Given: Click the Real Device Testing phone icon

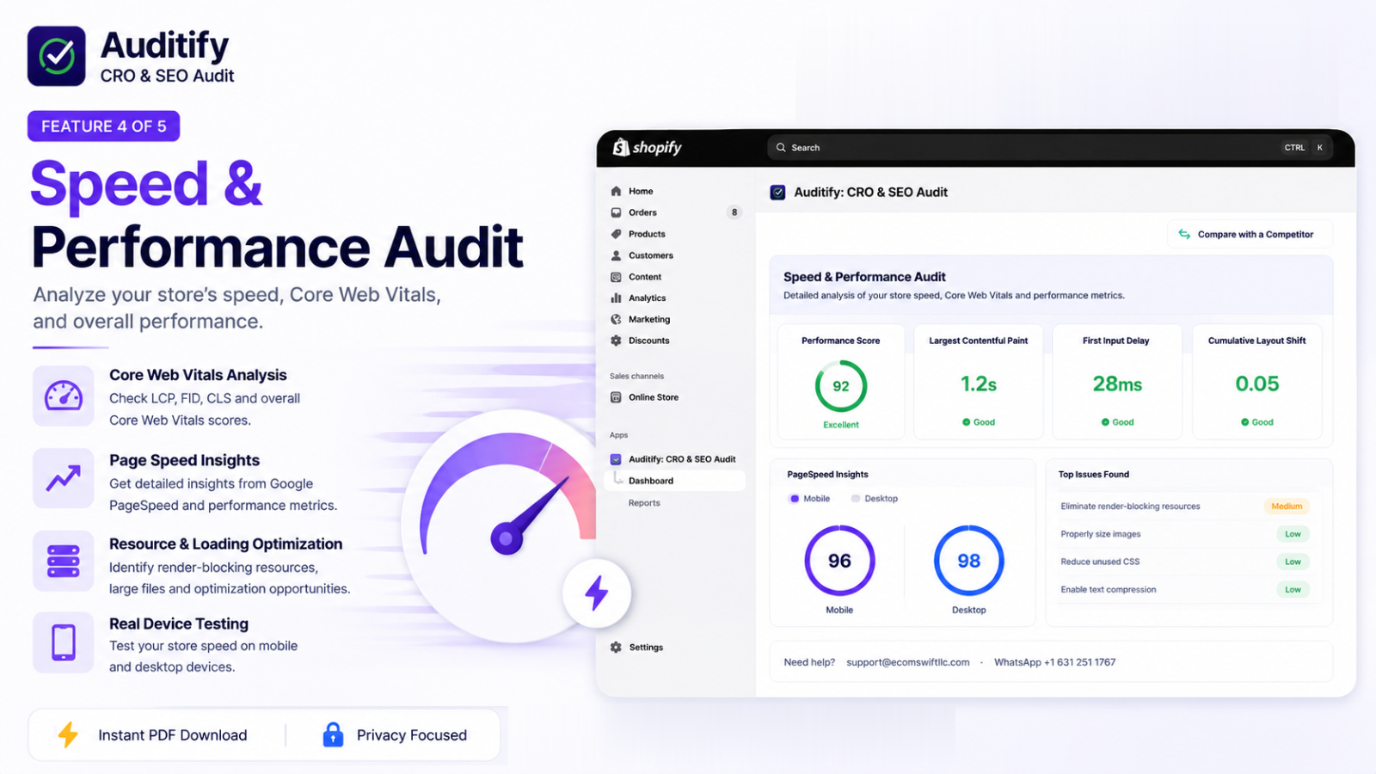Looking at the screenshot, I should [x=64, y=642].
